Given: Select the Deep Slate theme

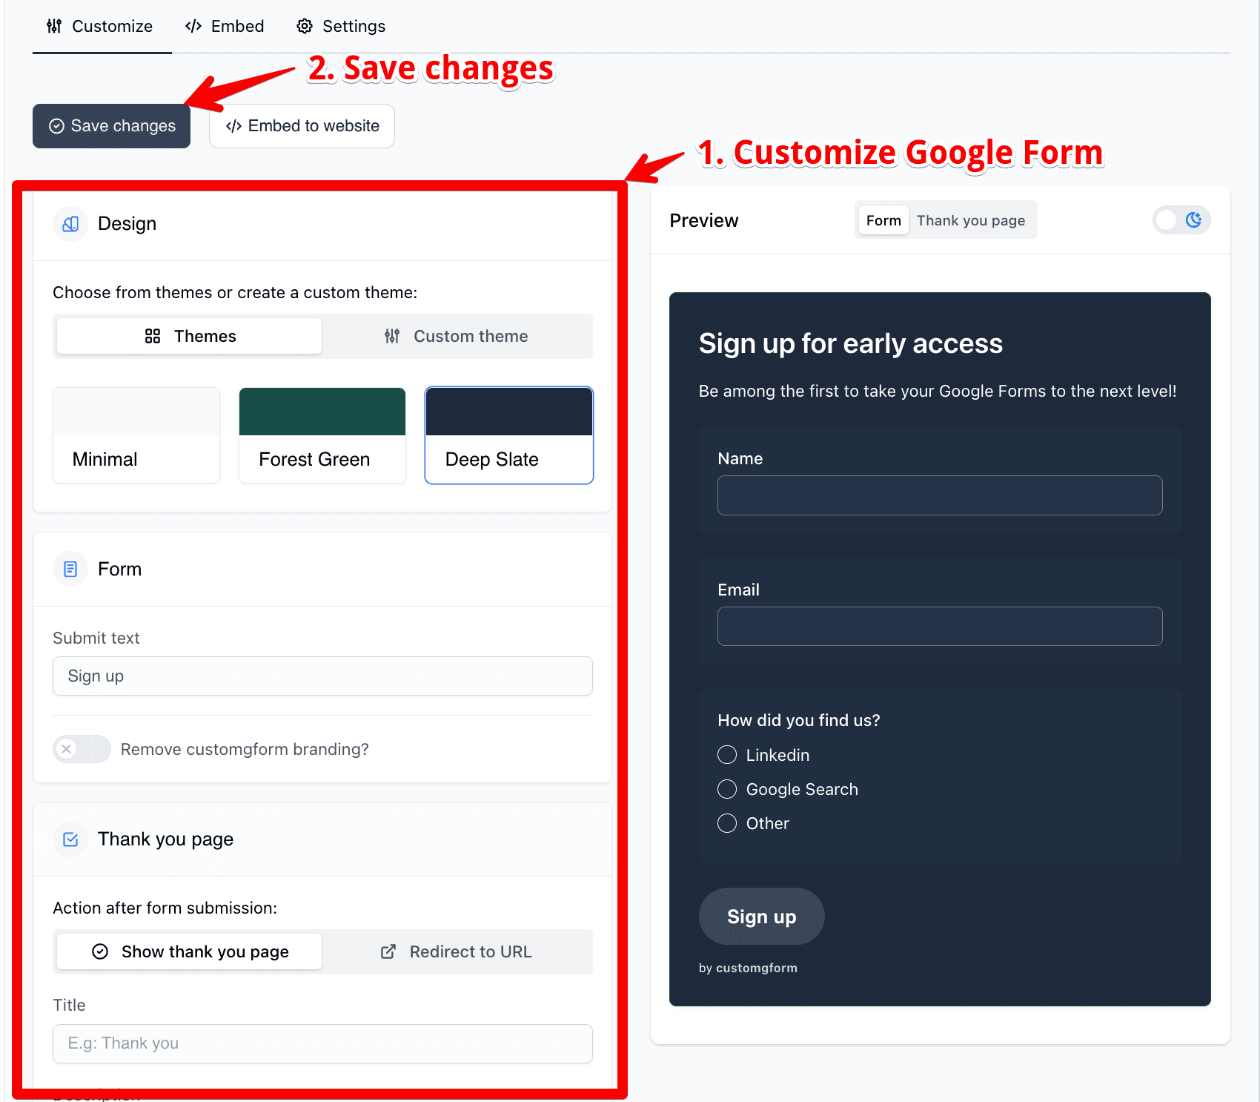Looking at the screenshot, I should (x=509, y=435).
